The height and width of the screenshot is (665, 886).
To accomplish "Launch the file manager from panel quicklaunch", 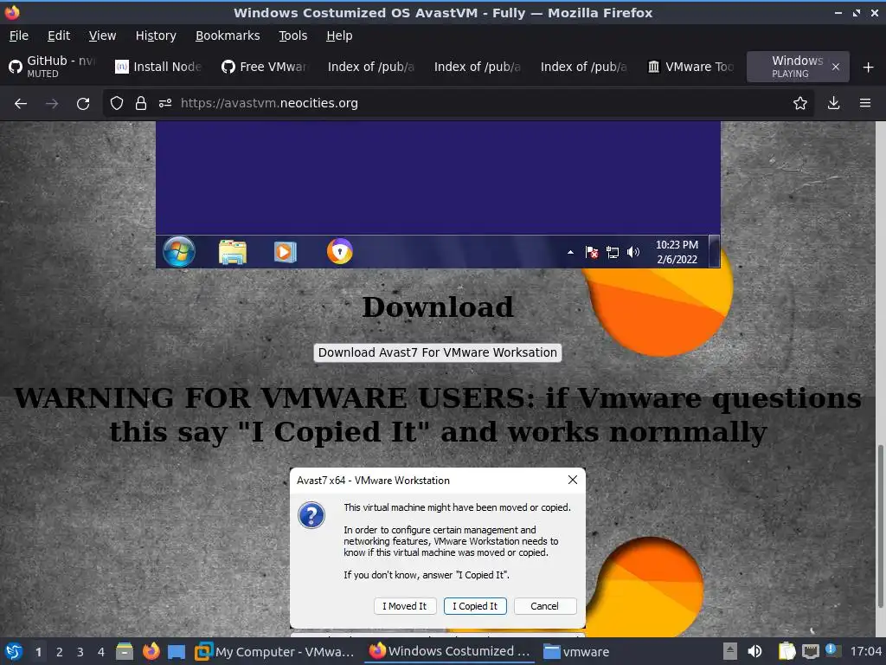I will coord(125,652).
